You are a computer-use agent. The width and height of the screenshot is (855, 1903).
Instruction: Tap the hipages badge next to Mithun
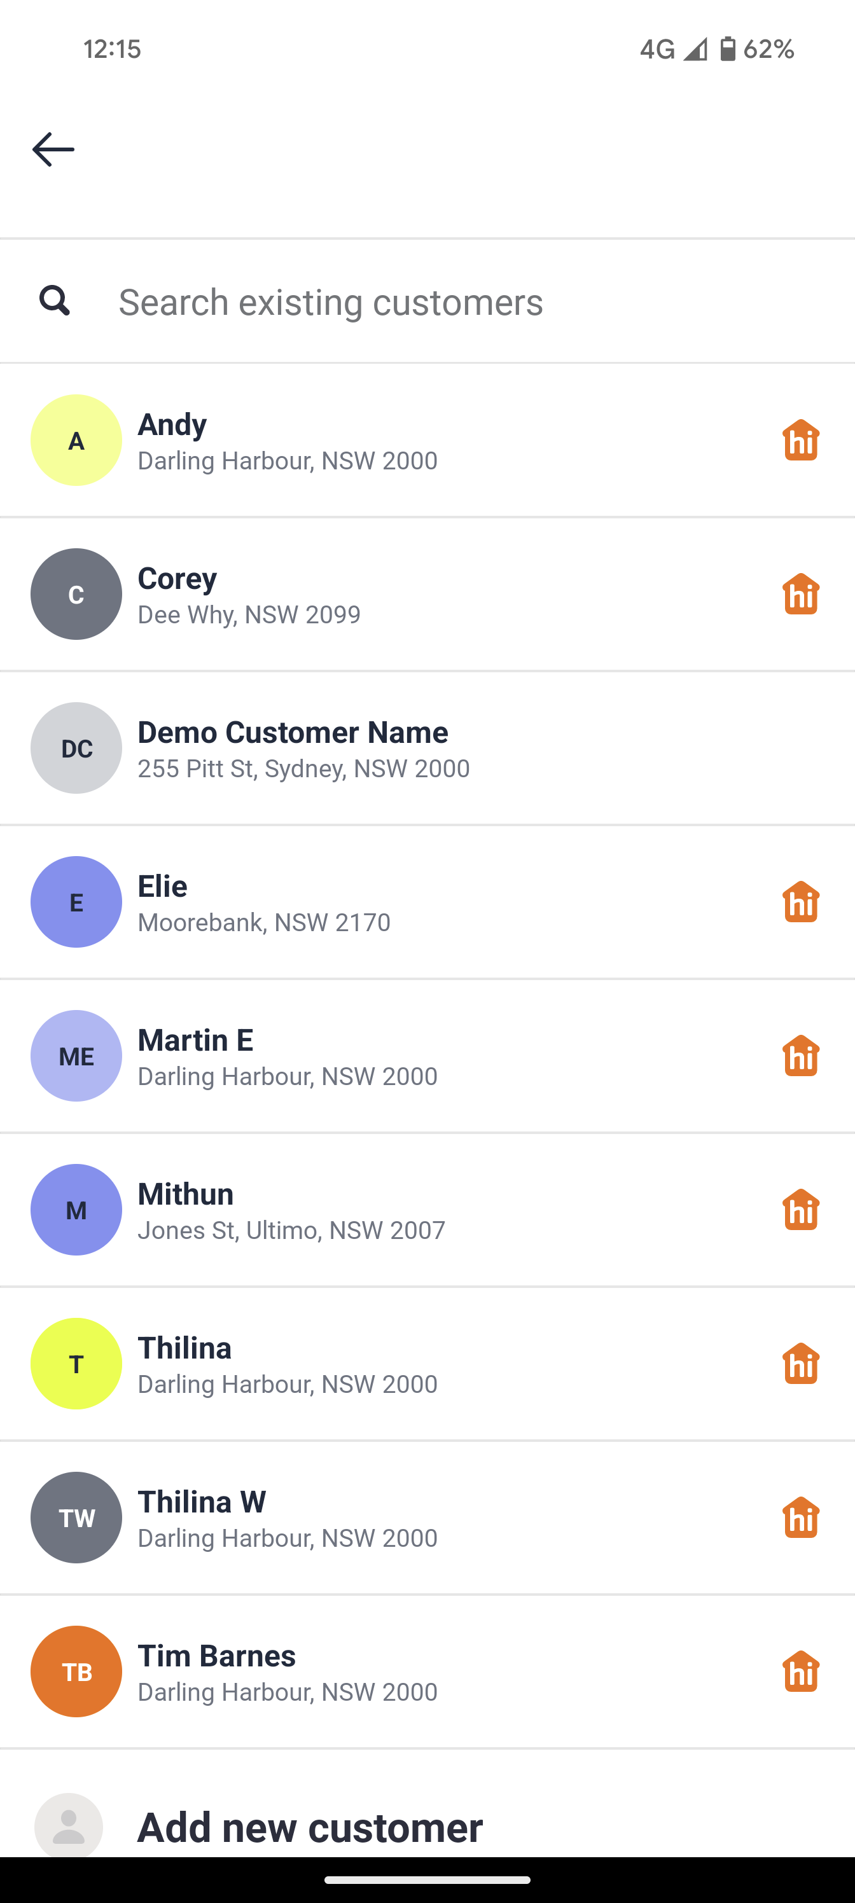[x=800, y=1209]
